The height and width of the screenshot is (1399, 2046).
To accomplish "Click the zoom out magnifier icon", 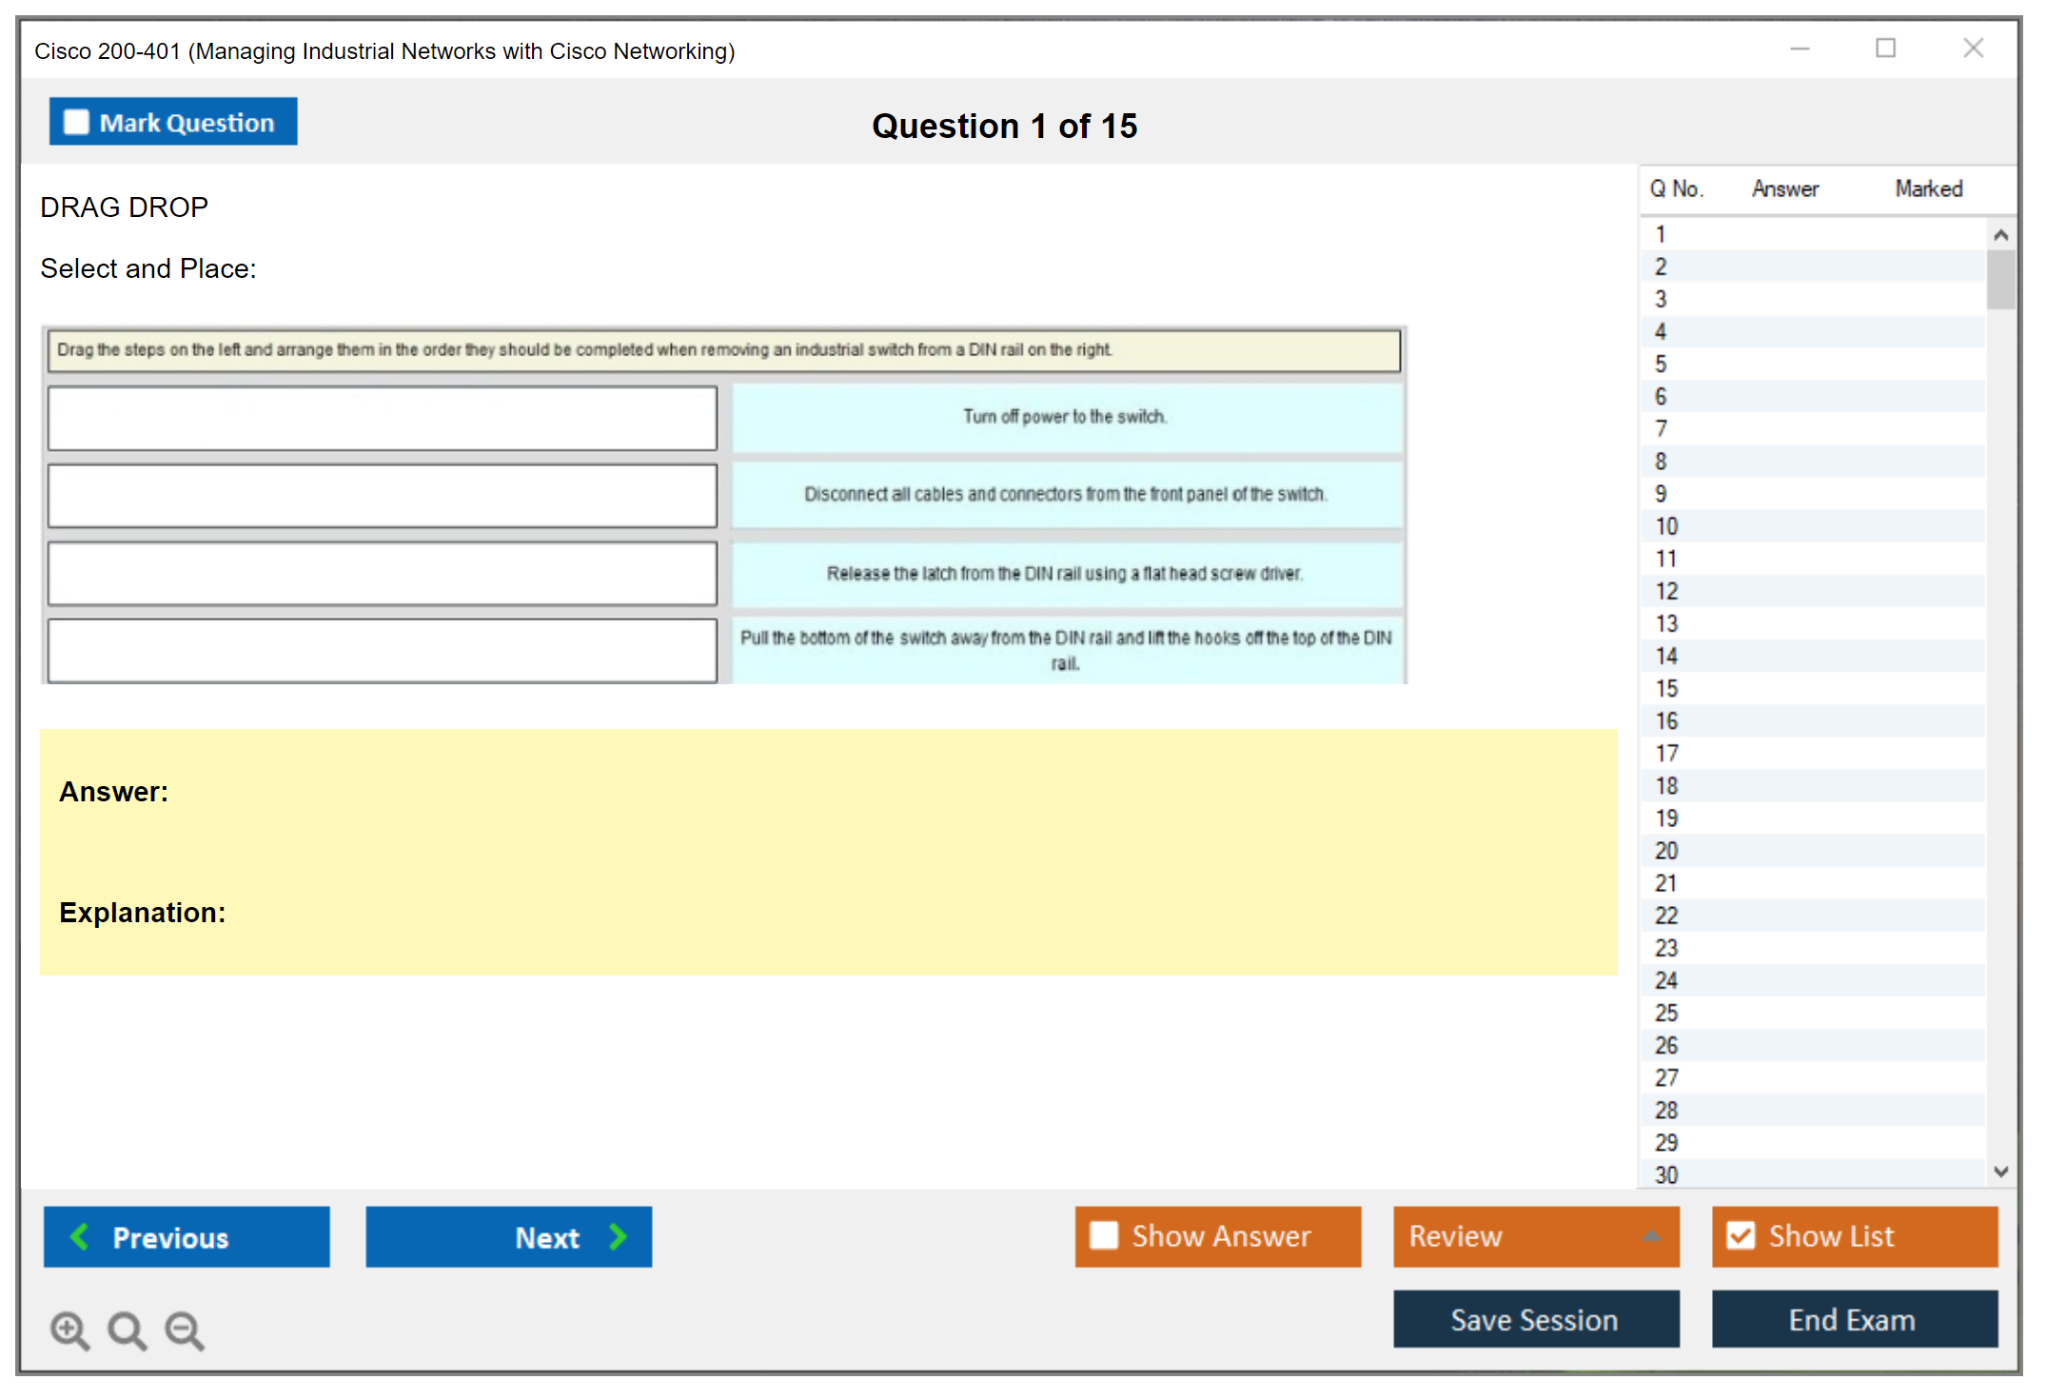I will pyautogui.click(x=185, y=1330).
